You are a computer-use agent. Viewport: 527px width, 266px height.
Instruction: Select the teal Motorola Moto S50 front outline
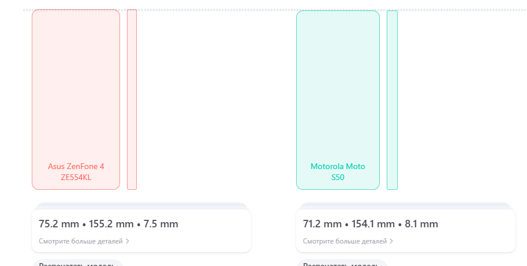pos(338,87)
